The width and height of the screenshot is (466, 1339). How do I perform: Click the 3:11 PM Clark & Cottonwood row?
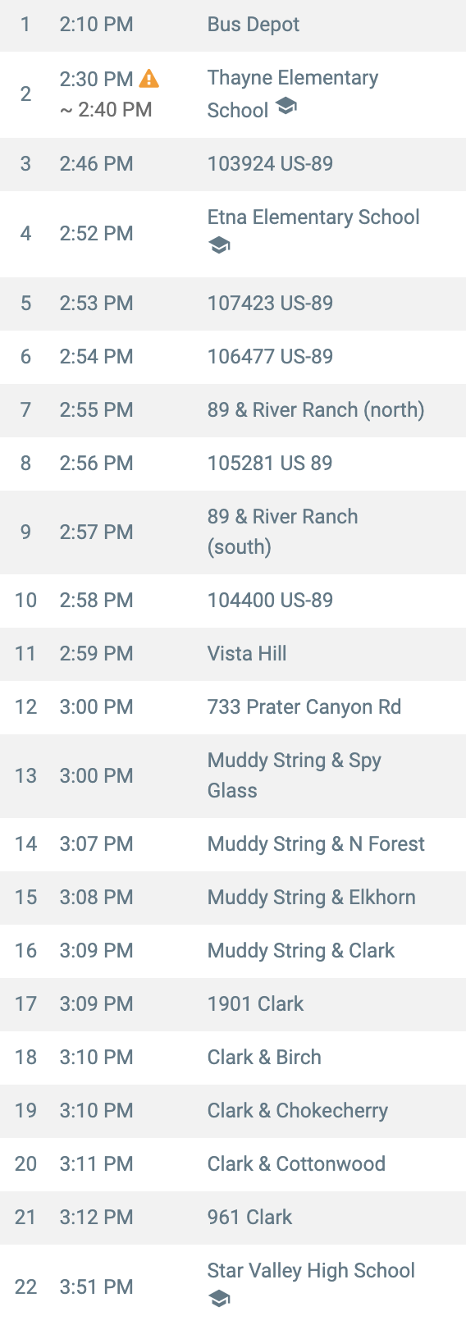(x=233, y=1164)
